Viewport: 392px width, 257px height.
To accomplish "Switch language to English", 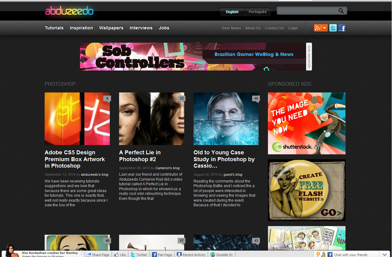I will click(x=232, y=12).
